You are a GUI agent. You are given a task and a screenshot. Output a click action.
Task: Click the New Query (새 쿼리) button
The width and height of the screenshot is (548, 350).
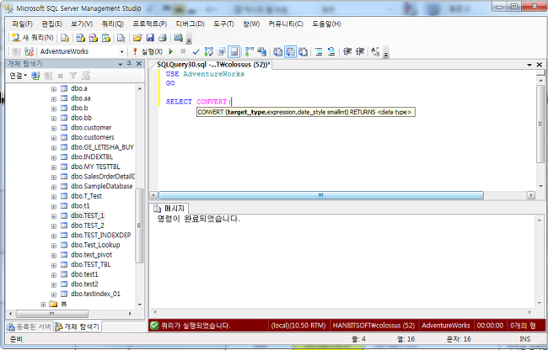click(33, 38)
